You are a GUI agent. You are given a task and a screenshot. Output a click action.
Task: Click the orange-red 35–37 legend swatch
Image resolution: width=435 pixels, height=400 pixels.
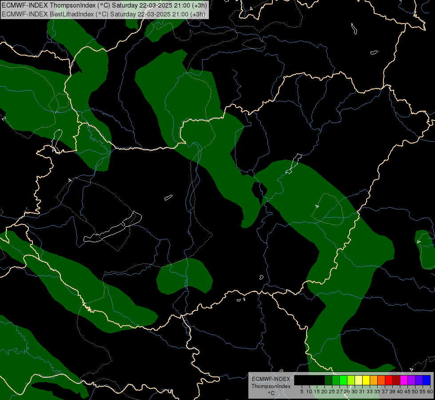[381, 380]
